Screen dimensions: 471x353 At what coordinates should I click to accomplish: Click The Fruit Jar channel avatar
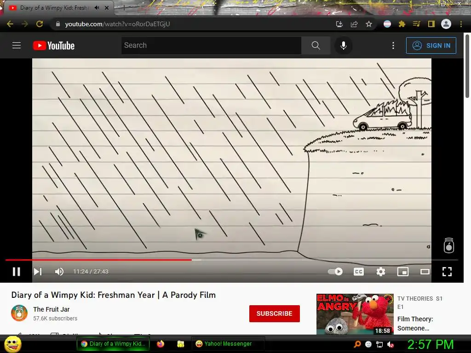(x=19, y=313)
